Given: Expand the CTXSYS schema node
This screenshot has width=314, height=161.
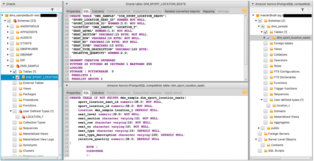Looking at the screenshot, I should (8, 43).
